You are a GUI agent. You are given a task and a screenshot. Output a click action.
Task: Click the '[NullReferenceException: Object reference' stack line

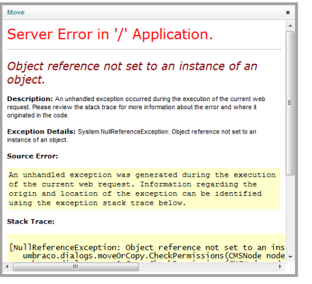pyautogui.click(x=147, y=248)
